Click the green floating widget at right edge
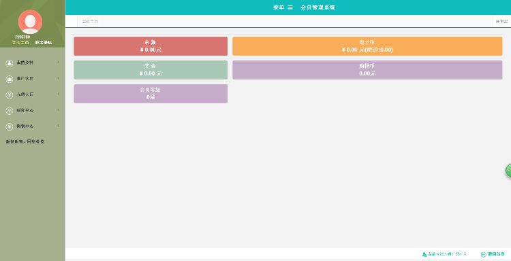 pyautogui.click(x=508, y=171)
